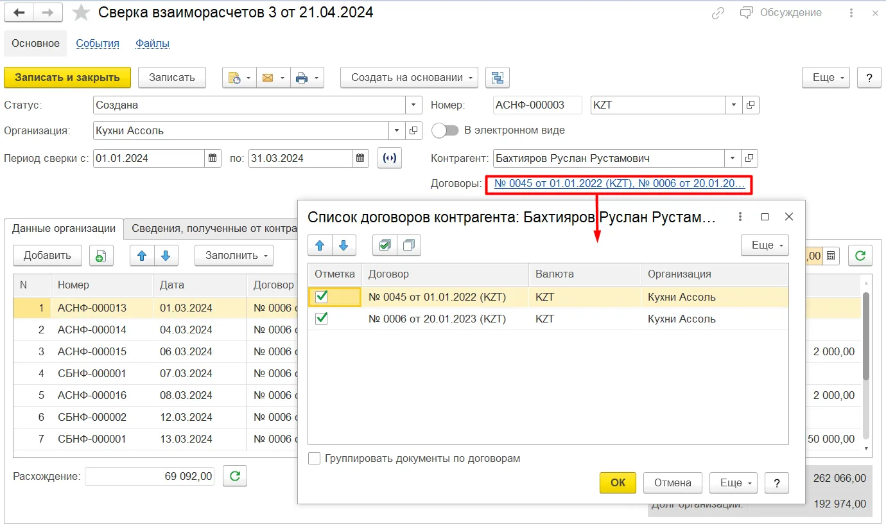Refresh the Расхождение discrepancy value
Image resolution: width=886 pixels, height=530 pixels.
pyautogui.click(x=235, y=476)
